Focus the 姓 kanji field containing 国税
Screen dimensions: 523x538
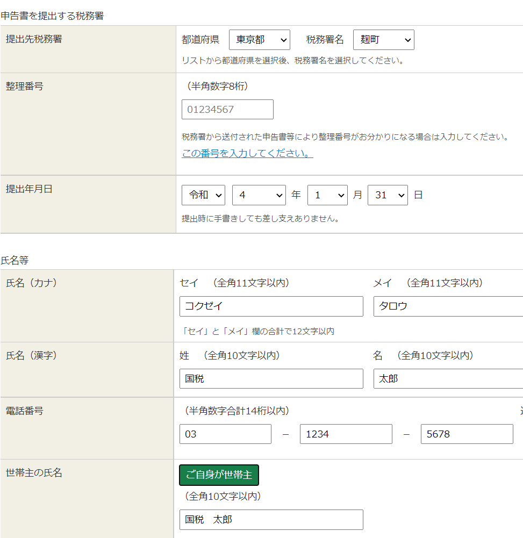pyautogui.click(x=271, y=379)
